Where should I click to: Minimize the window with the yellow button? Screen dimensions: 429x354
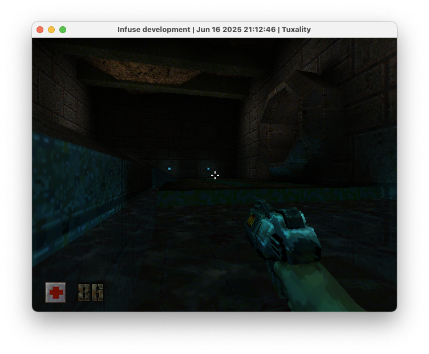[x=51, y=30]
